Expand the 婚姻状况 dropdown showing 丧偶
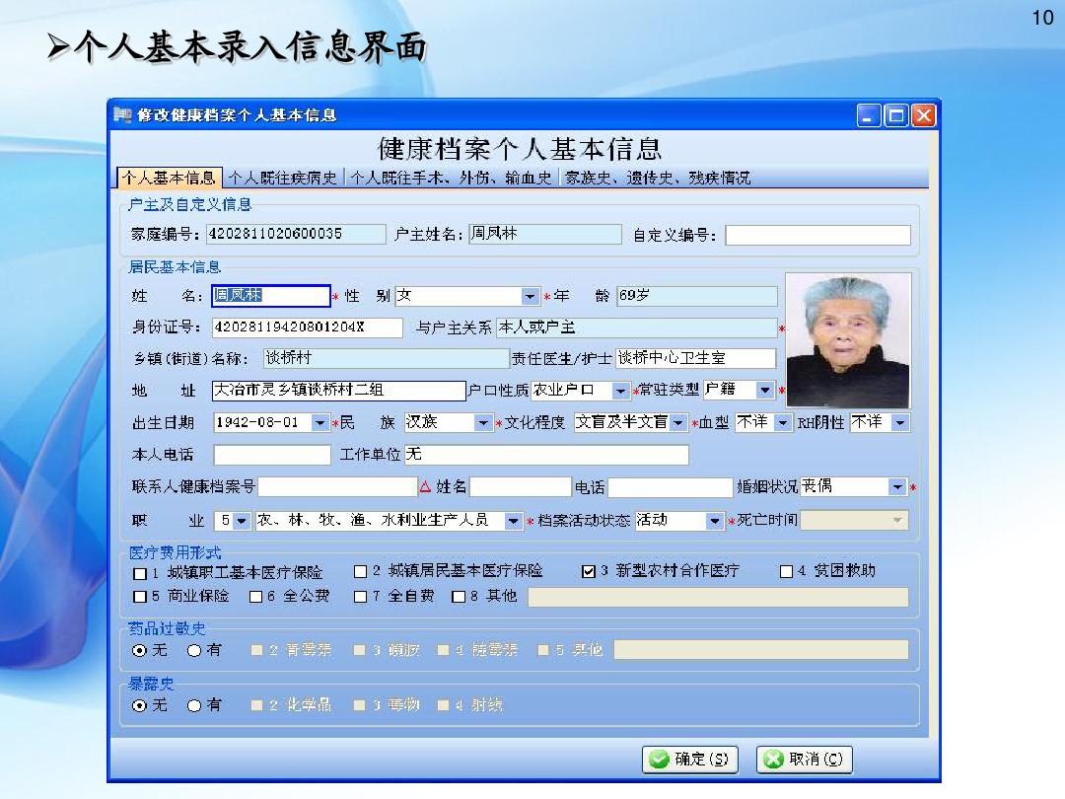The image size is (1065, 799). (x=896, y=486)
